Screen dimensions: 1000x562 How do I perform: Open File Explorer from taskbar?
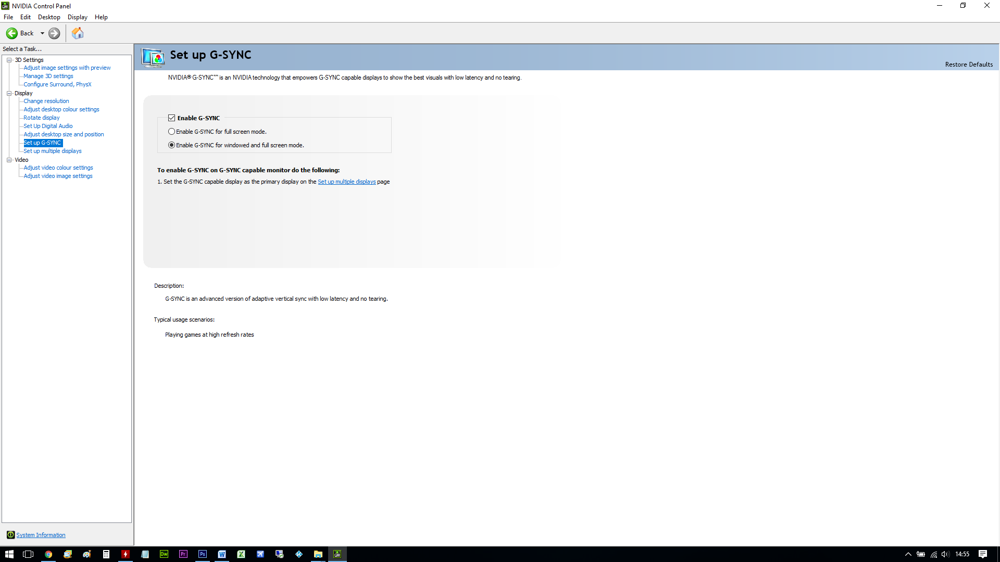[318, 554]
